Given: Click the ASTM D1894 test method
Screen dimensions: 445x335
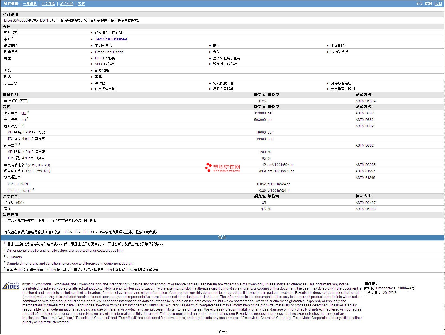Looking at the screenshot, I should coord(366,101).
